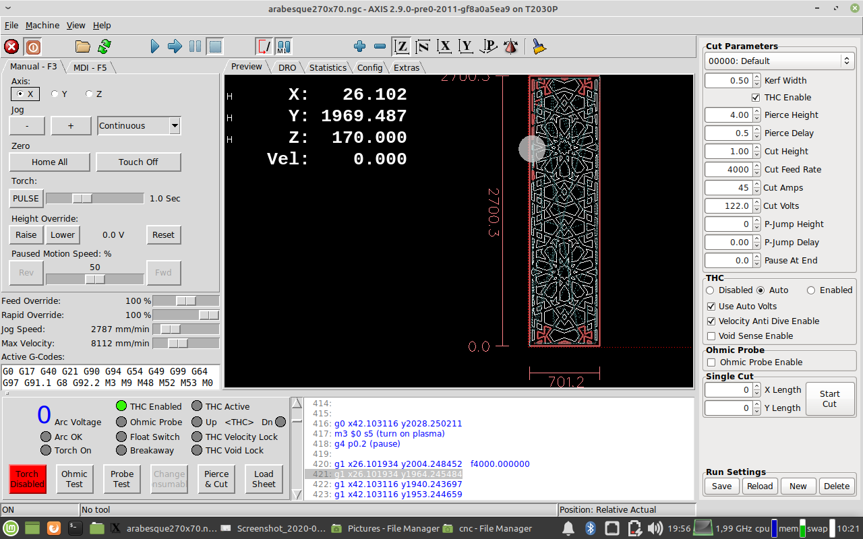Stop program execution
863x539 pixels.
tap(215, 46)
